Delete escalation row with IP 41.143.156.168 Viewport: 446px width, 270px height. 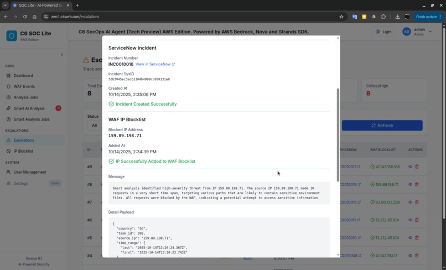[417, 167]
